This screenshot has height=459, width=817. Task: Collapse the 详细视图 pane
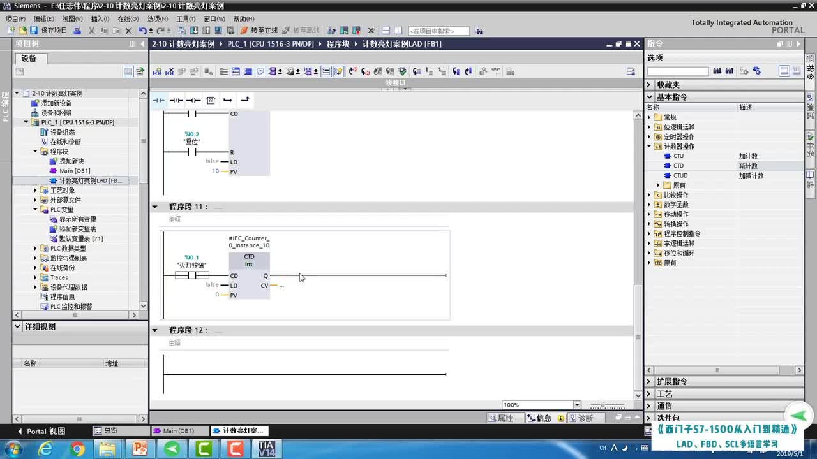[x=18, y=326]
